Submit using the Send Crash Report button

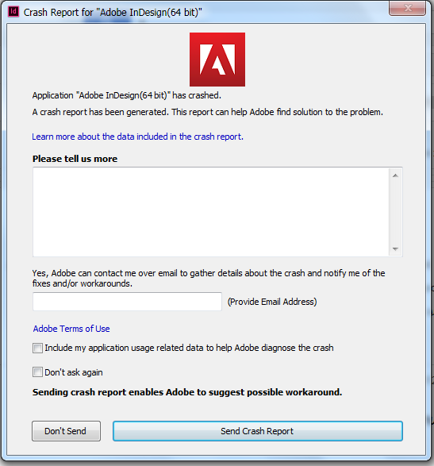pyautogui.click(x=258, y=431)
